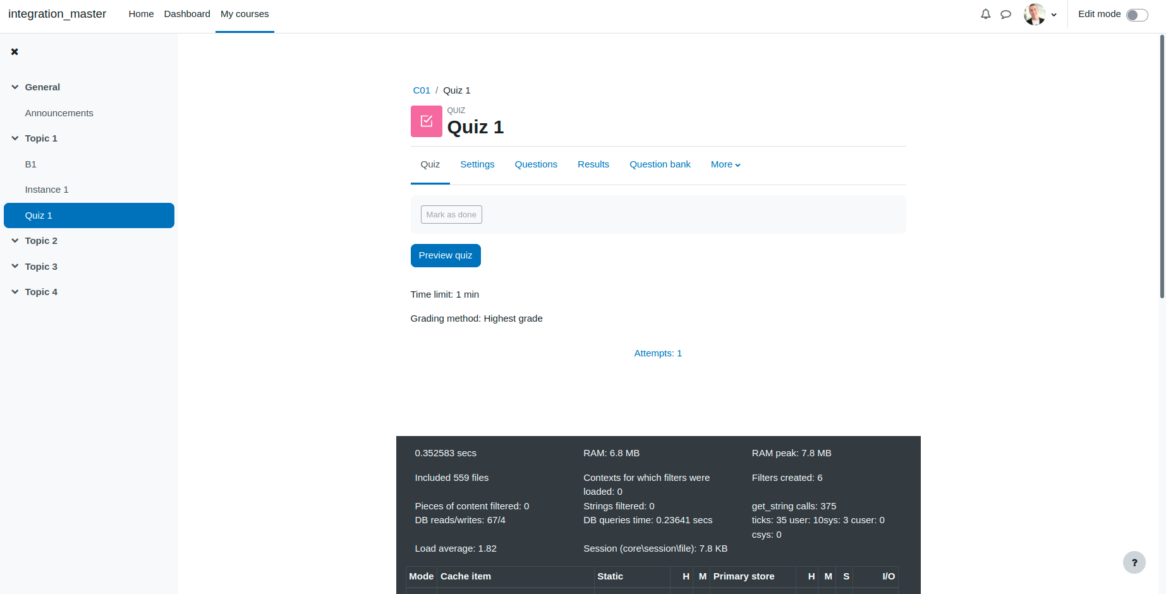Toggle Edit mode switch
The image size is (1166, 594).
point(1137,15)
